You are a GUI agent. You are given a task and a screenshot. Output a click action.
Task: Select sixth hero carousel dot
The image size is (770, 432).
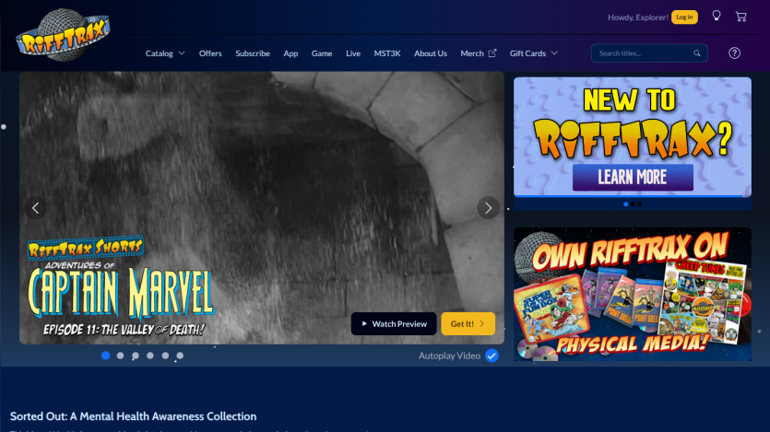[x=180, y=356]
